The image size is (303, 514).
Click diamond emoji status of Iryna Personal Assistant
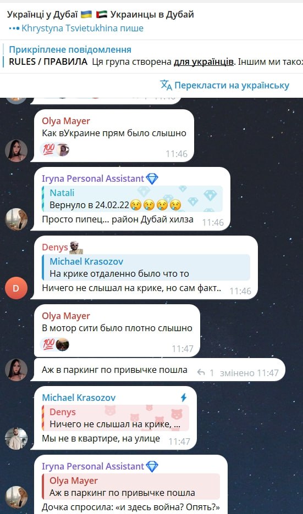[152, 178]
